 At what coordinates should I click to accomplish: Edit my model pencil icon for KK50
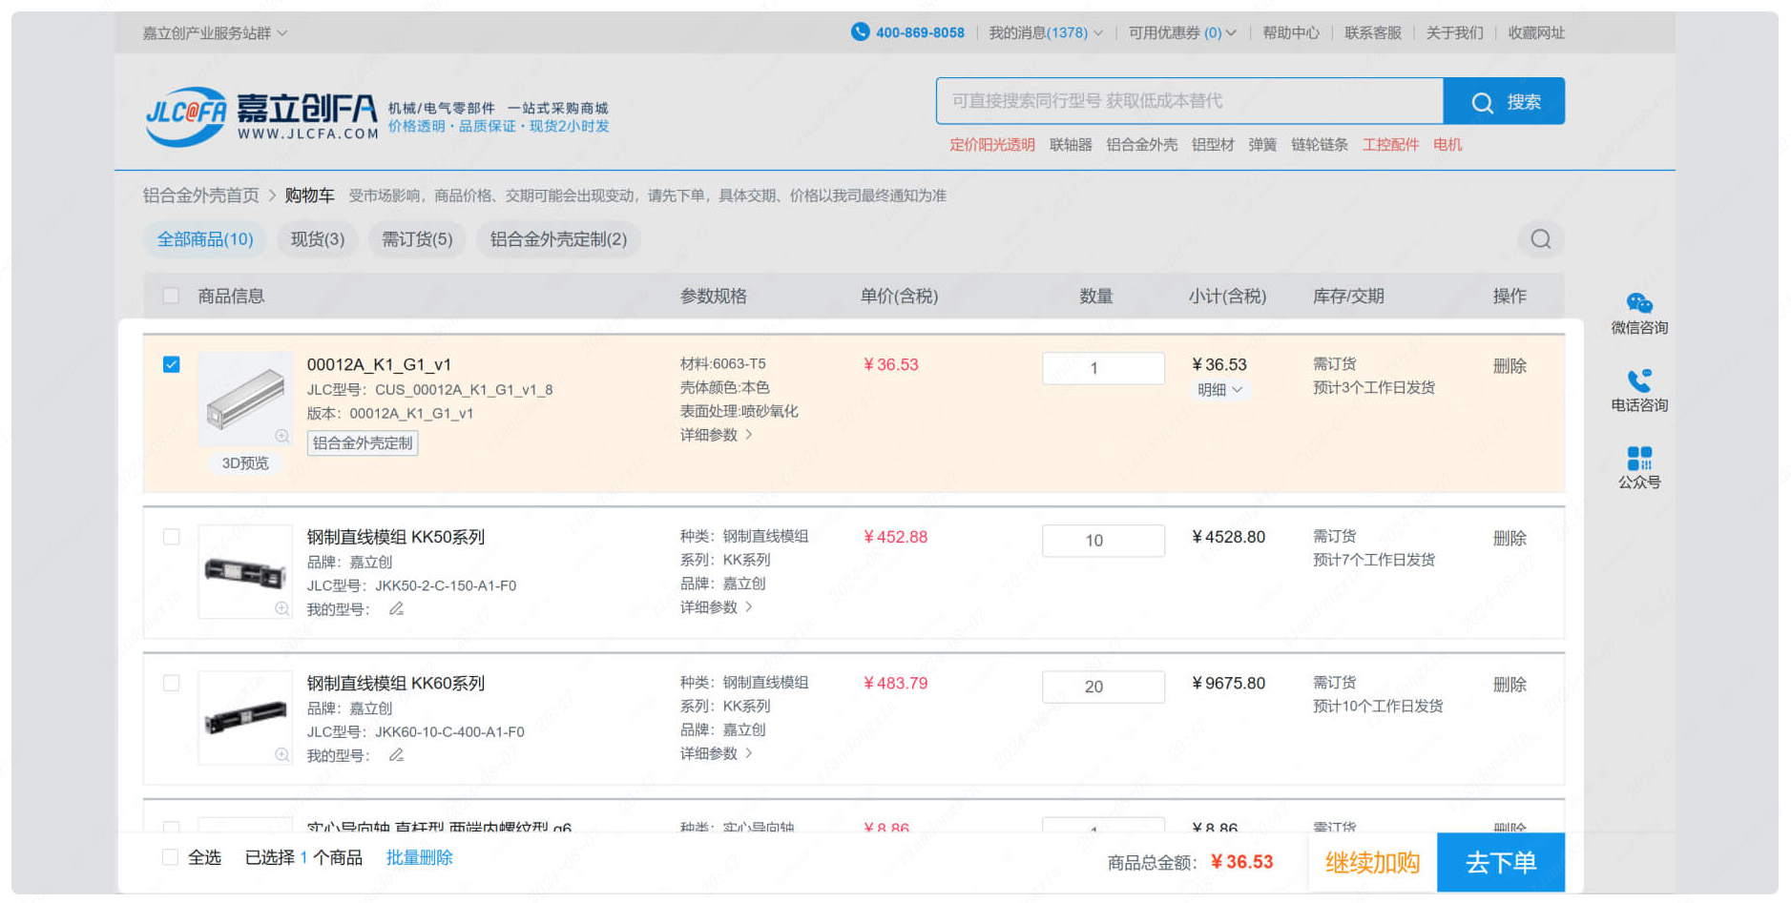coord(396,608)
